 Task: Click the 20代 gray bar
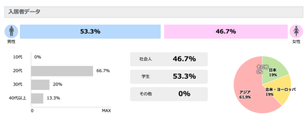tap(62, 71)
